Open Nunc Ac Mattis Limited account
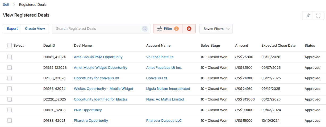The width and height of the screenshot is (326, 127). [x=165, y=99]
